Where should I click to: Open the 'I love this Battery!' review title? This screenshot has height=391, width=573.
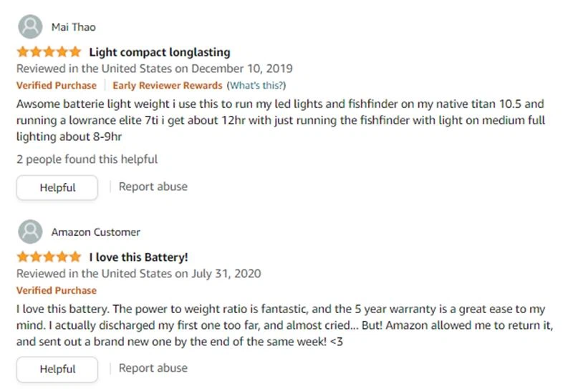tap(138, 257)
